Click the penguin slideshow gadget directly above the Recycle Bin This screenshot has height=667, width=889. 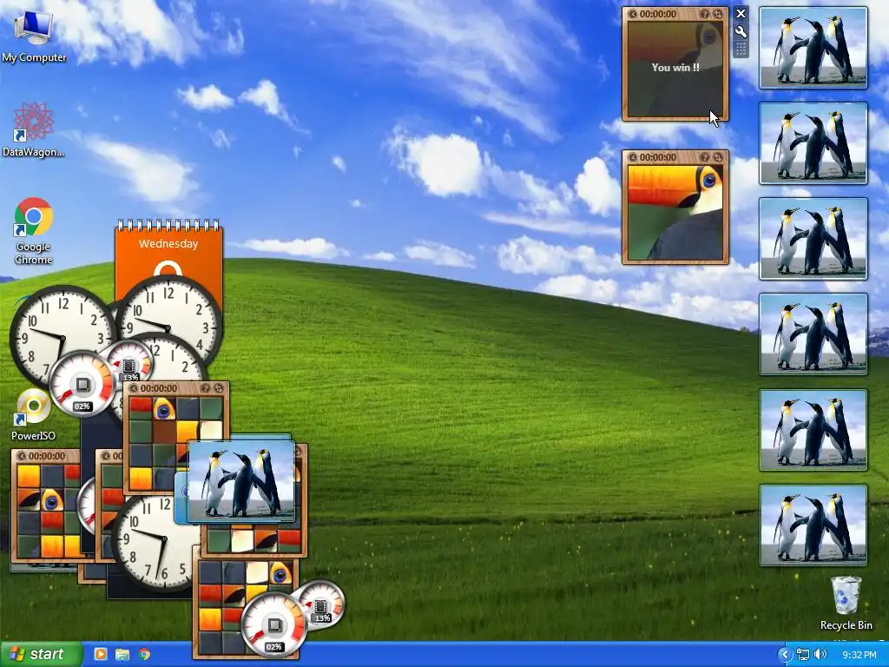(813, 525)
